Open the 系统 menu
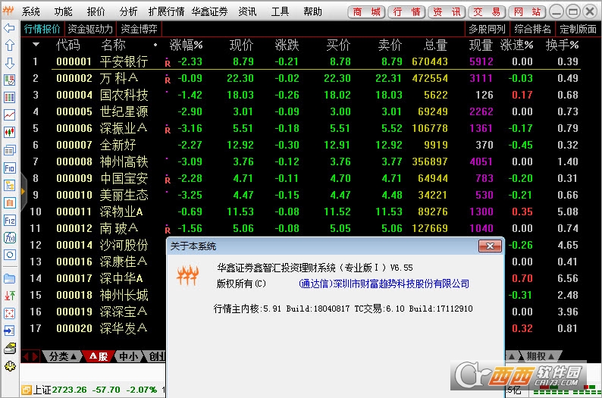Viewport: 602px width, 398px height. (x=30, y=11)
